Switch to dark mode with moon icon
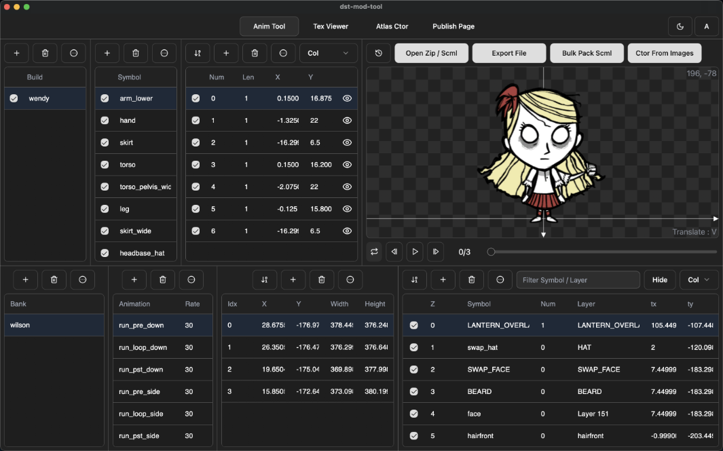723x451 pixels. coord(680,26)
